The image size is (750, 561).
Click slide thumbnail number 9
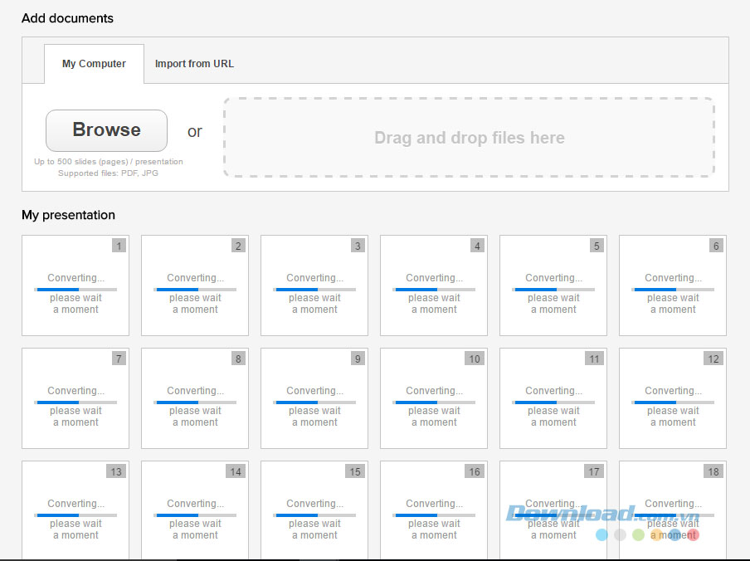pyautogui.click(x=314, y=398)
